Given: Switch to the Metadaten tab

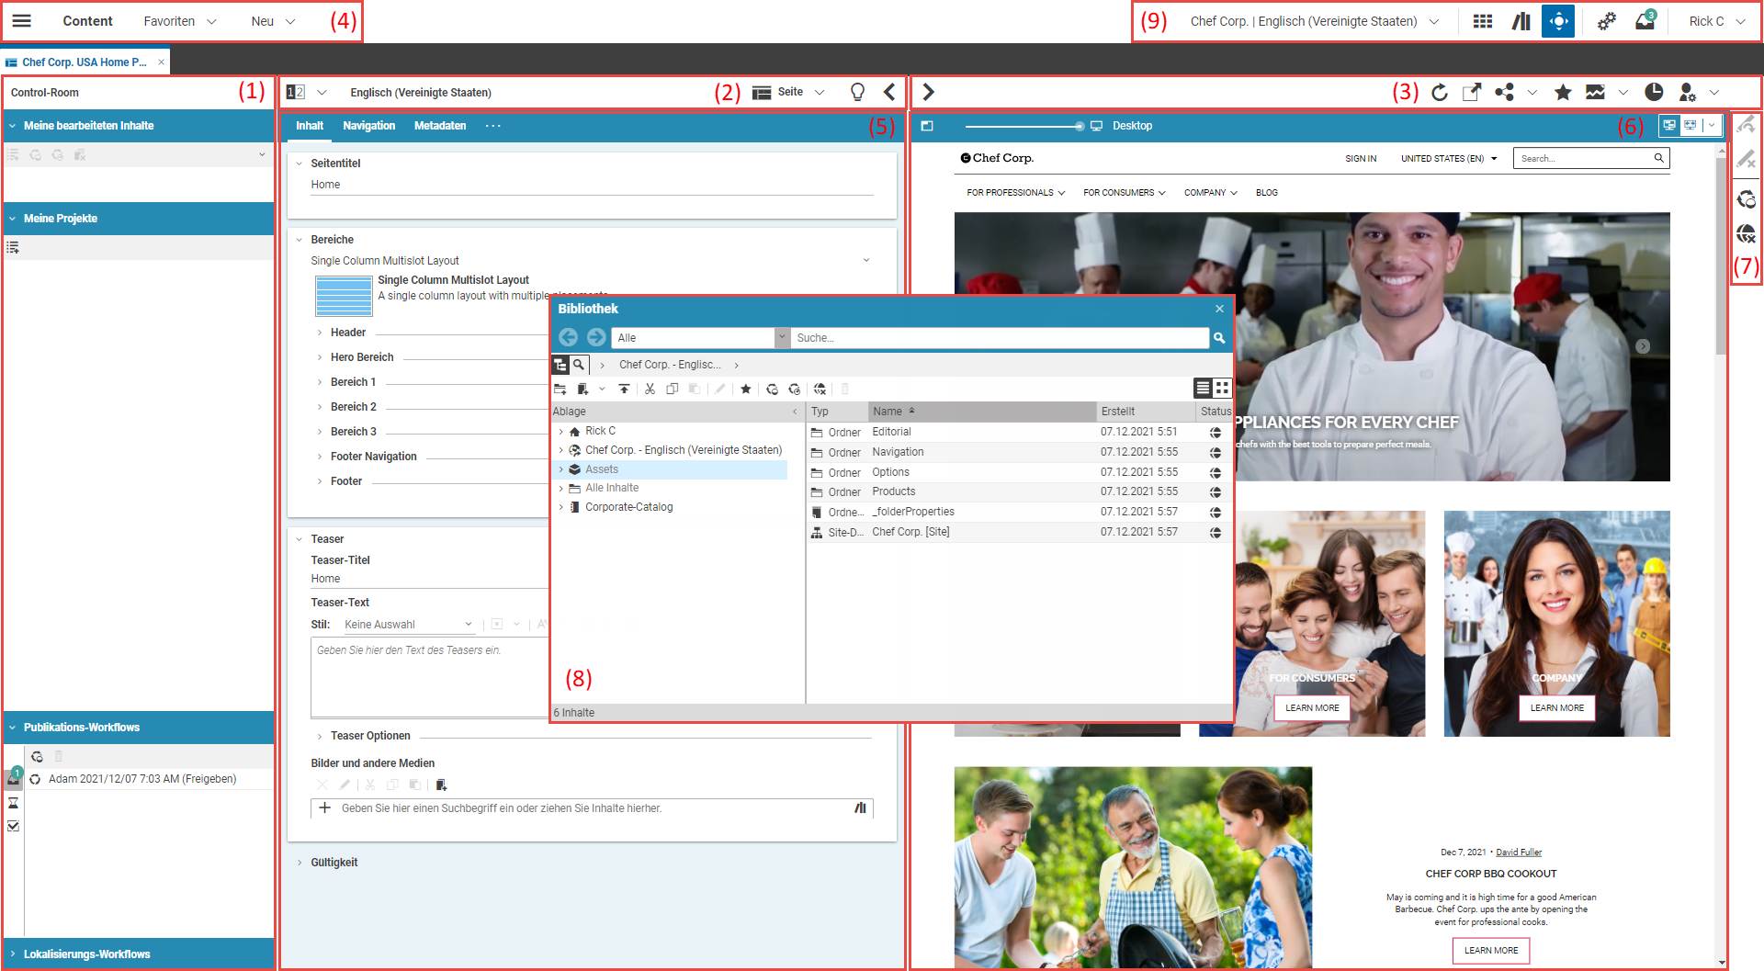Looking at the screenshot, I should (x=440, y=126).
